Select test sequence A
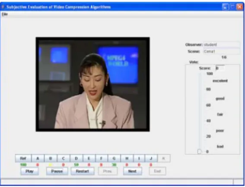The width and height of the screenshot is (245, 187). click(x=38, y=158)
